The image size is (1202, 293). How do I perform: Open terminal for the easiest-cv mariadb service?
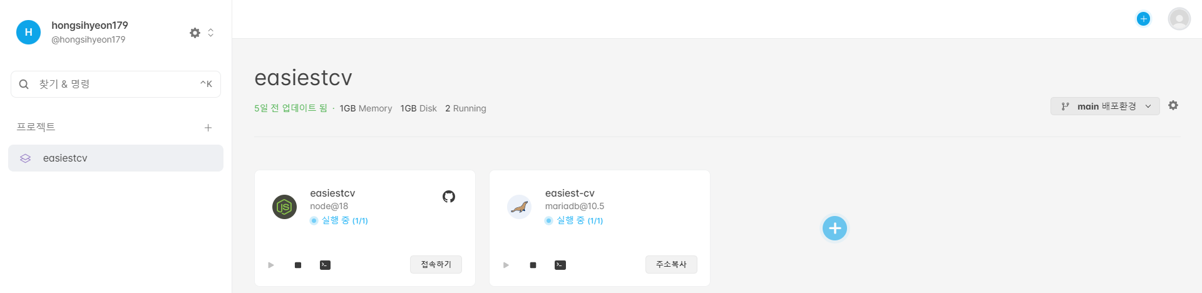560,265
